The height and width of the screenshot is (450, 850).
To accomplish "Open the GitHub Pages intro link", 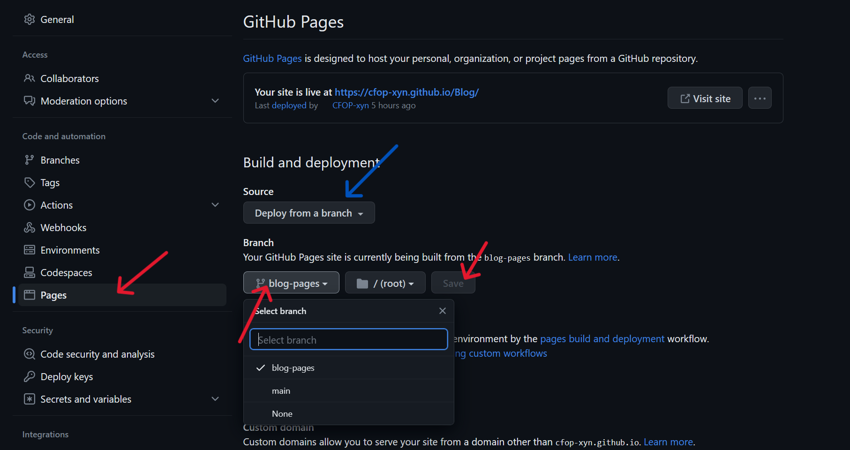I will click(272, 59).
